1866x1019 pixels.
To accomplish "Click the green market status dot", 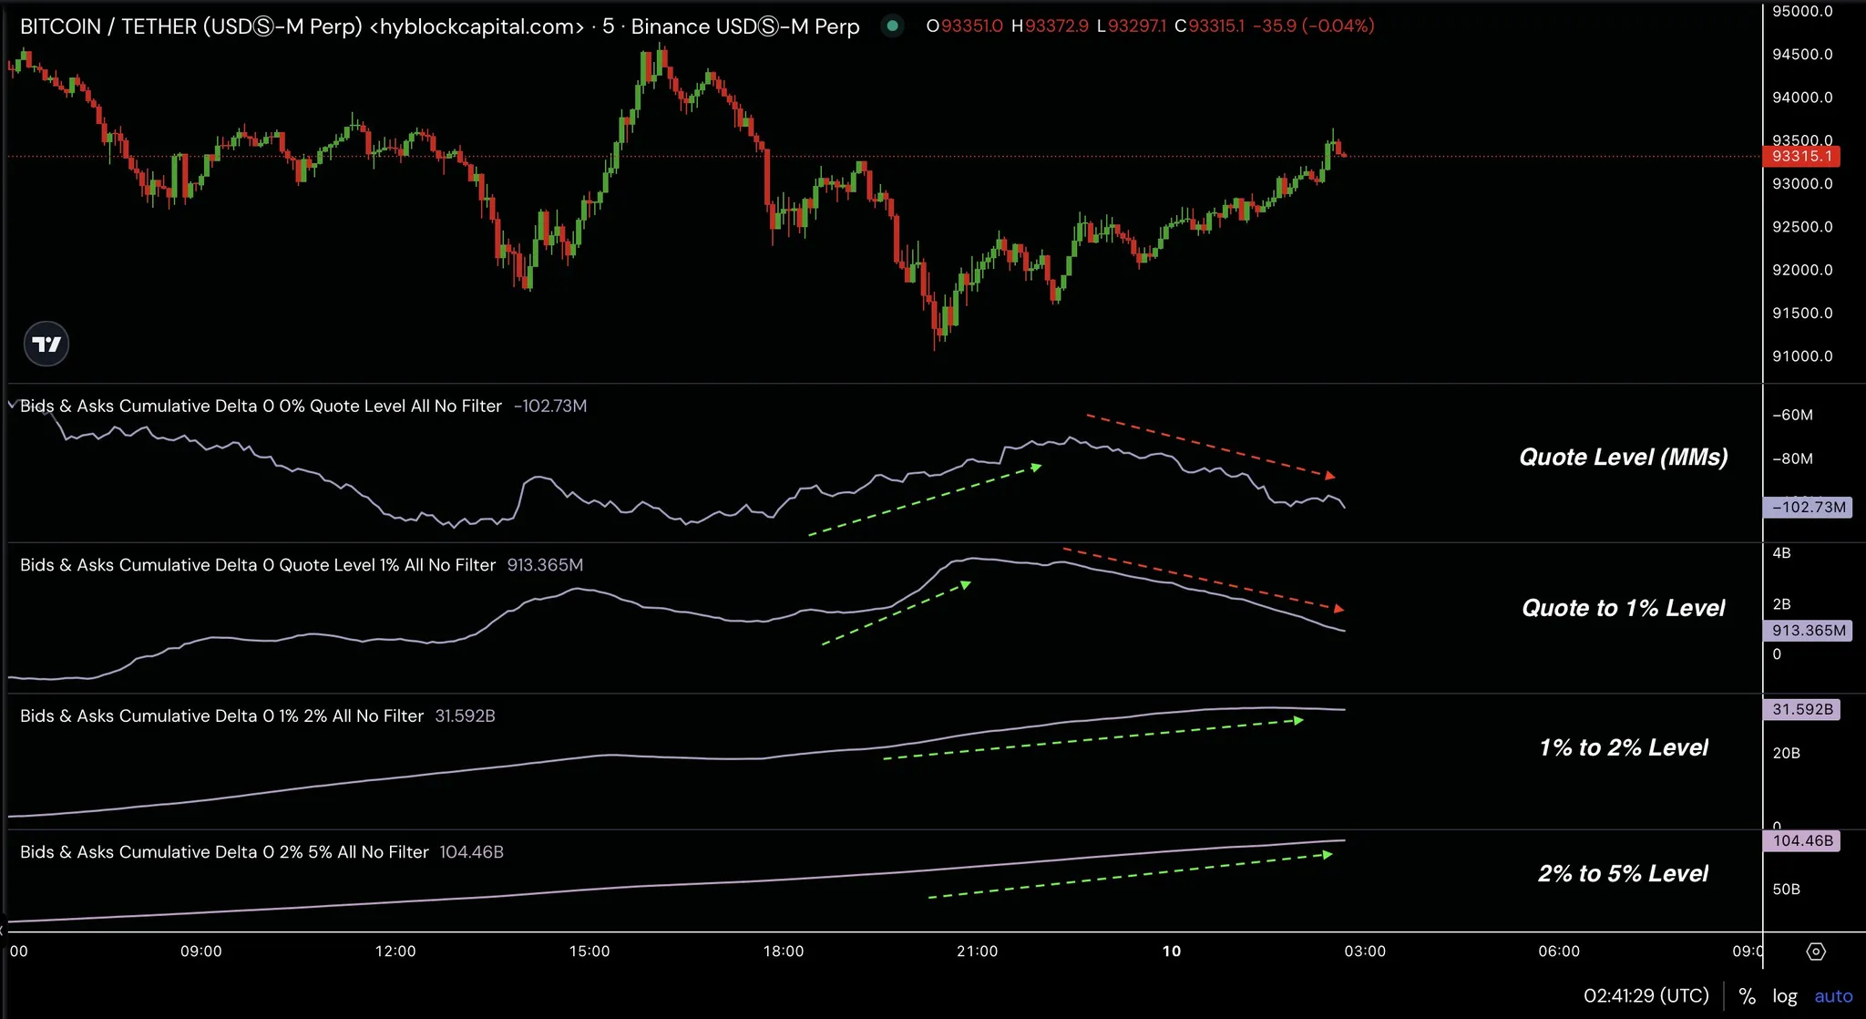I will [x=892, y=26].
